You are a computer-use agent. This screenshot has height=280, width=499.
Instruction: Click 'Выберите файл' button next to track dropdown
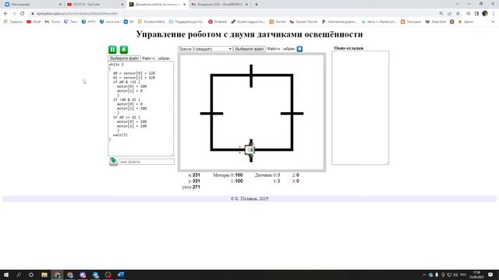(249, 49)
